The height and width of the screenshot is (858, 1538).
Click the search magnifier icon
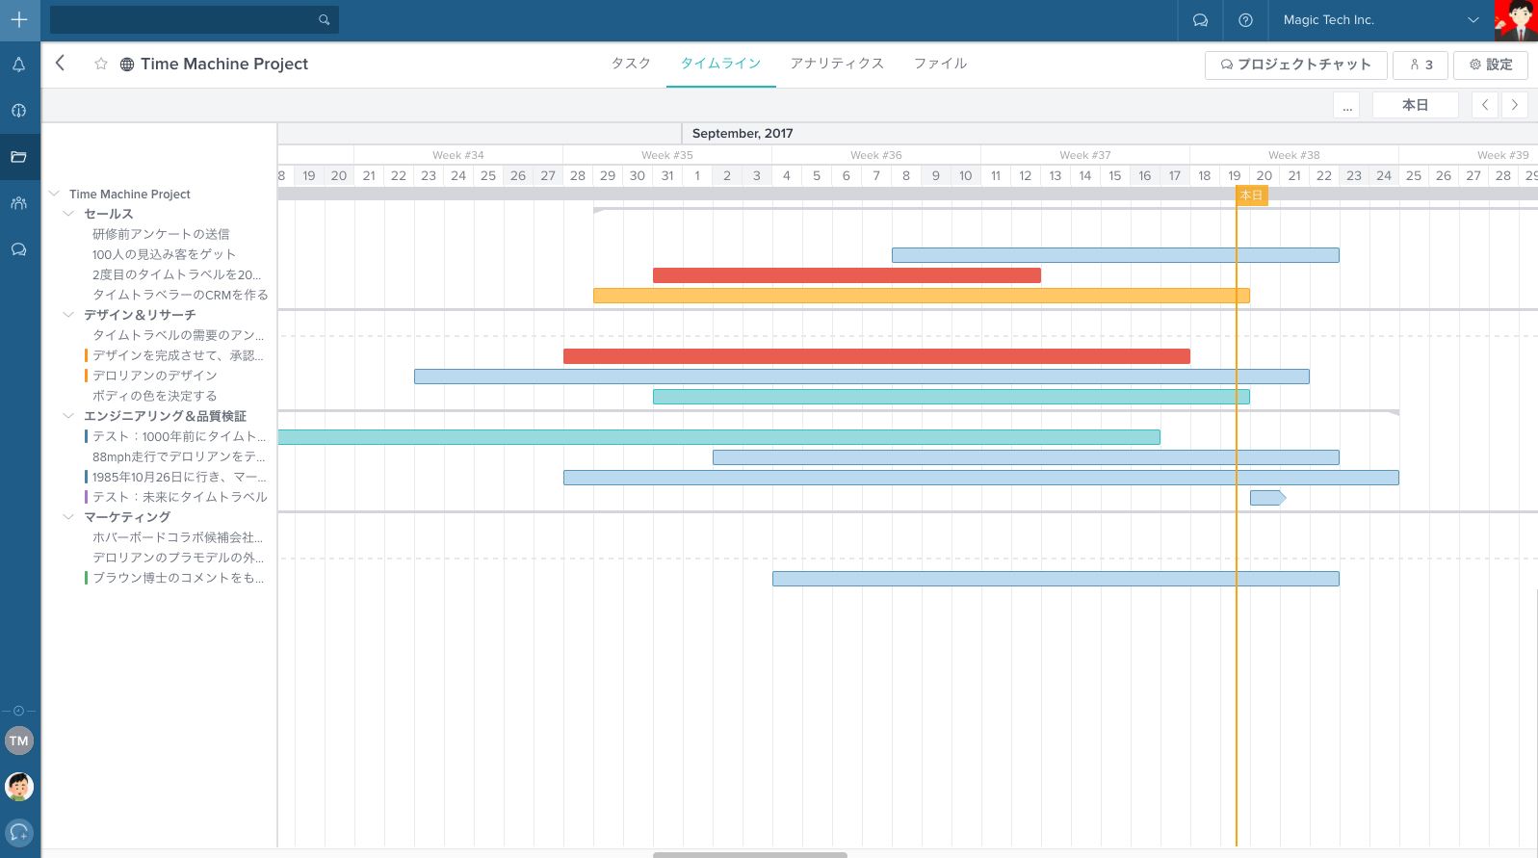tap(324, 19)
